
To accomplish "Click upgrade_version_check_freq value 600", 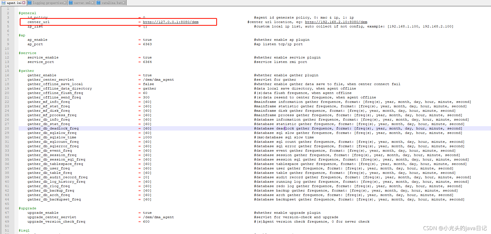I will (x=146, y=222).
